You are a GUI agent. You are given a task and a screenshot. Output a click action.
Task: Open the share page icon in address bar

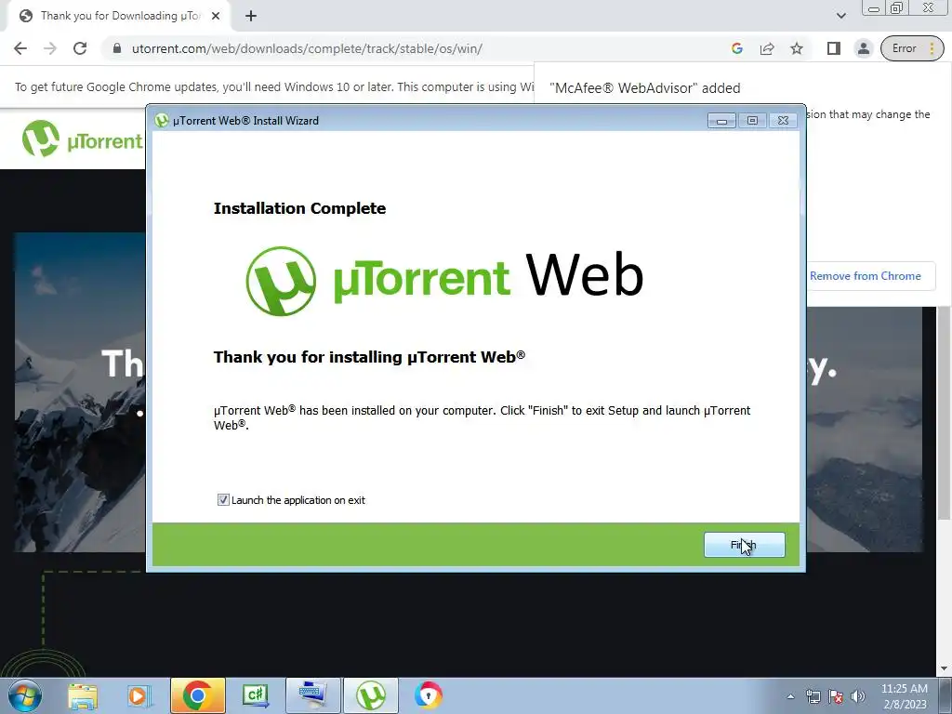click(767, 48)
